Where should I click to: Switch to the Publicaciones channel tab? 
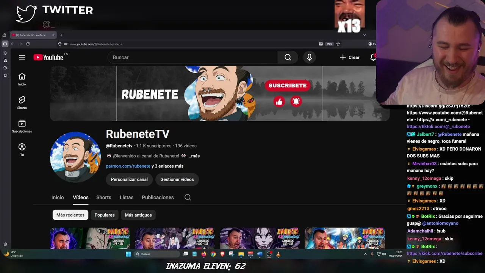158,197
